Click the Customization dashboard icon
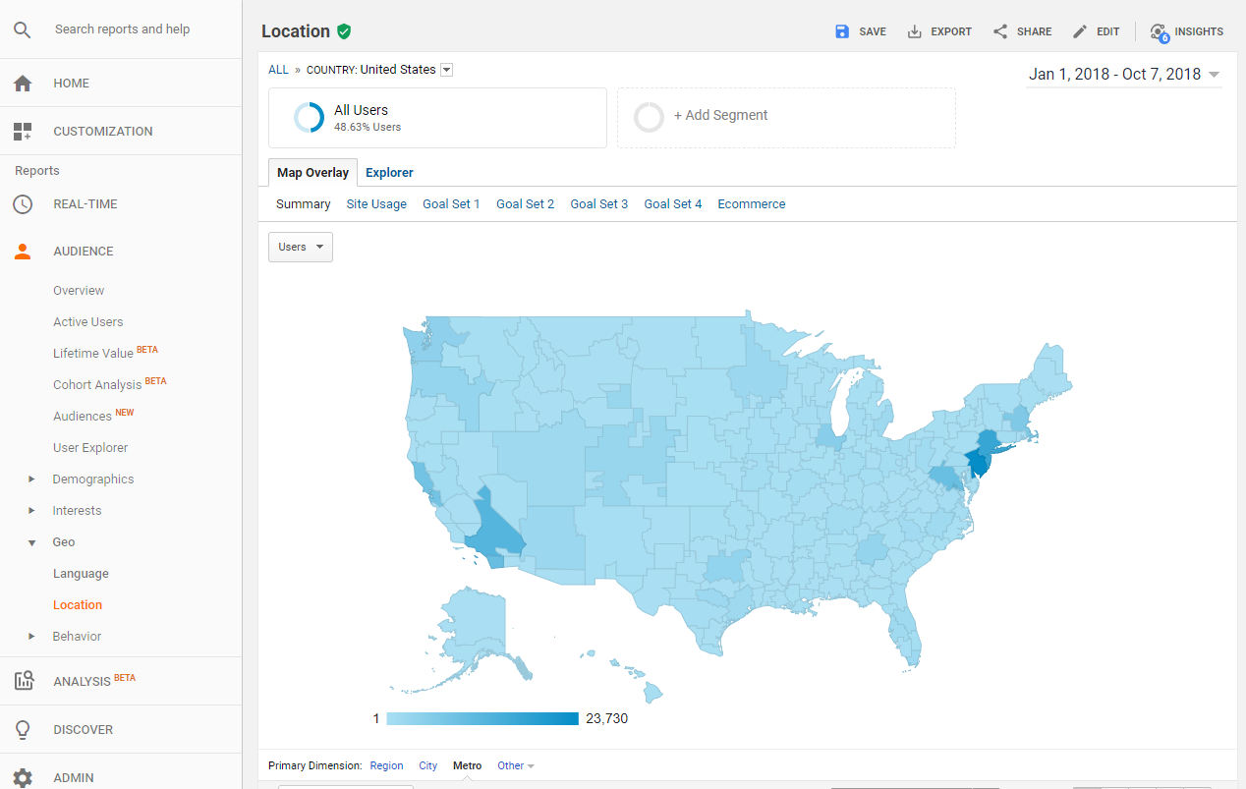Image resolution: width=1246 pixels, height=789 pixels. pos(23,132)
